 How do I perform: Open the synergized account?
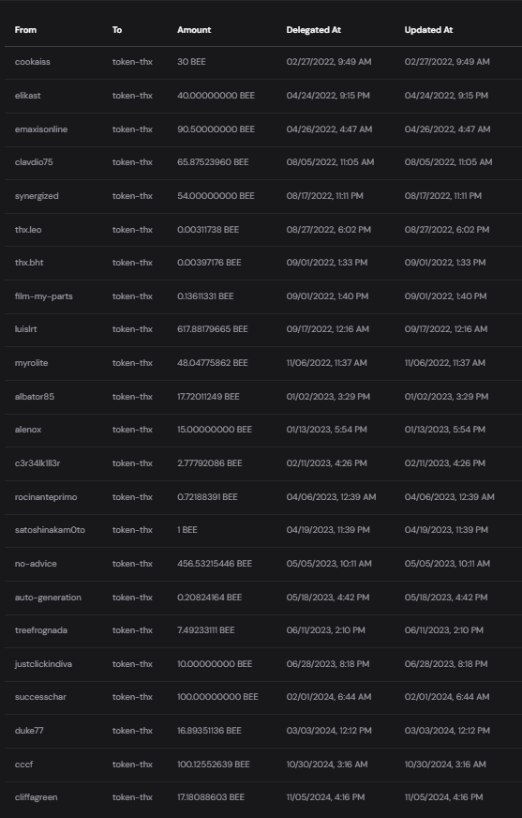[37, 196]
